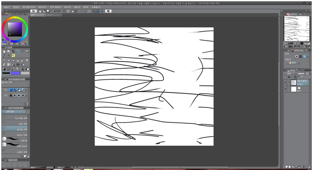The width and height of the screenshot is (313, 170).
Task: Pick the Auto Select magic wand tool
Action: [x=22, y=51]
